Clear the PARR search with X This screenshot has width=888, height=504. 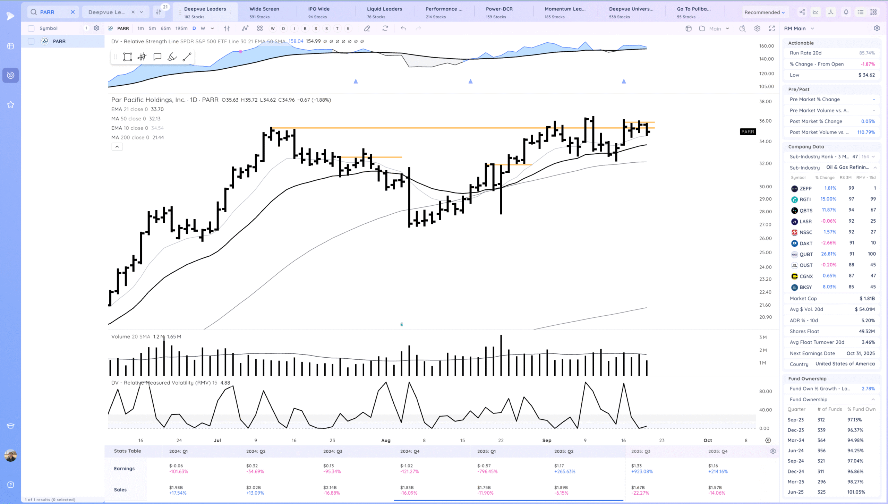pos(72,12)
